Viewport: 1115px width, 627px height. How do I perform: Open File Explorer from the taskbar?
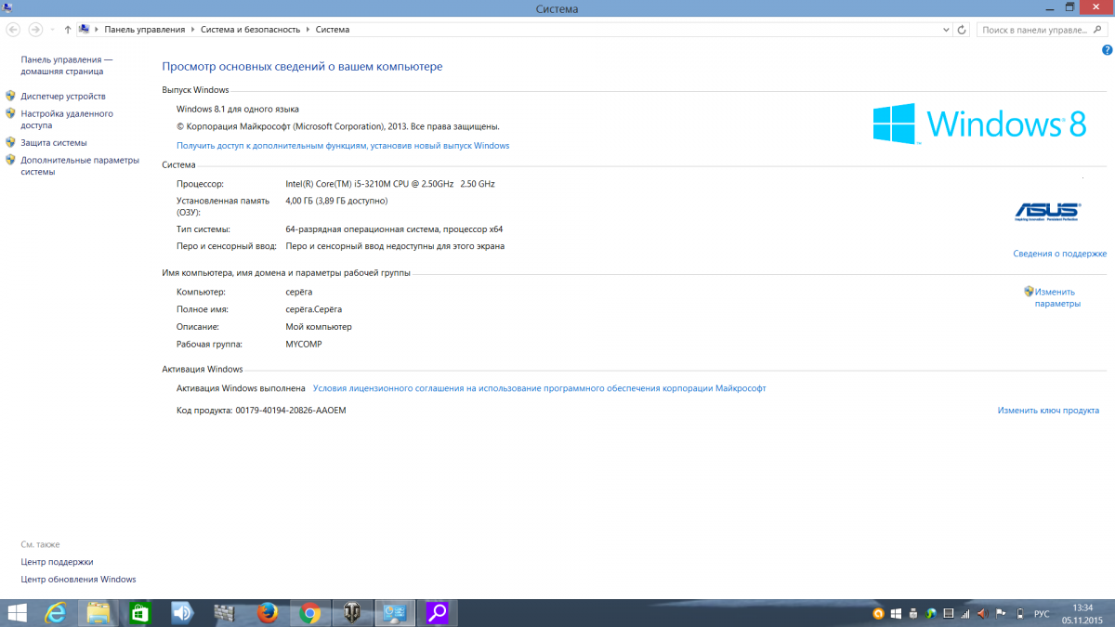98,613
